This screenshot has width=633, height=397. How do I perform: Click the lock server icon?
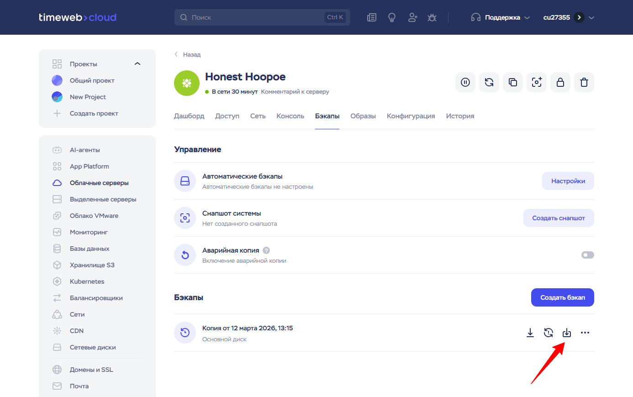560,82
